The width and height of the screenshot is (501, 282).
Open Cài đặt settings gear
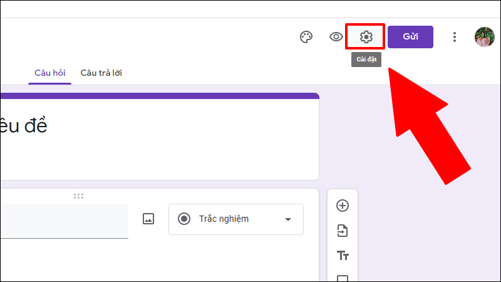366,37
